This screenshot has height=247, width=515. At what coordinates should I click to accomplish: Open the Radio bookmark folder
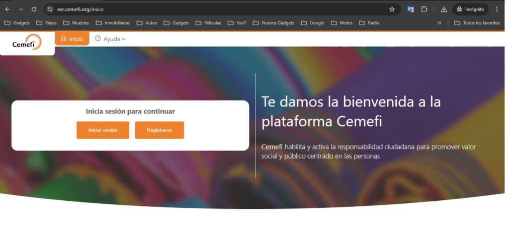pyautogui.click(x=369, y=23)
